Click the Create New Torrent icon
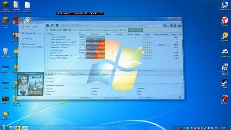Screen dimensions: 231x130 57,26
